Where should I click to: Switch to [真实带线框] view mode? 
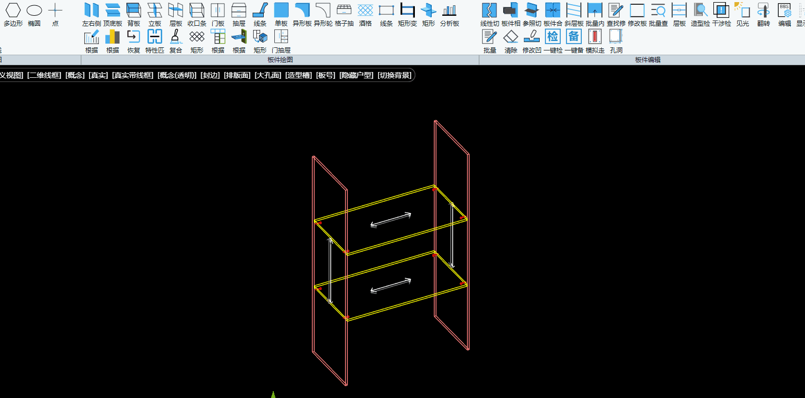pyautogui.click(x=133, y=75)
